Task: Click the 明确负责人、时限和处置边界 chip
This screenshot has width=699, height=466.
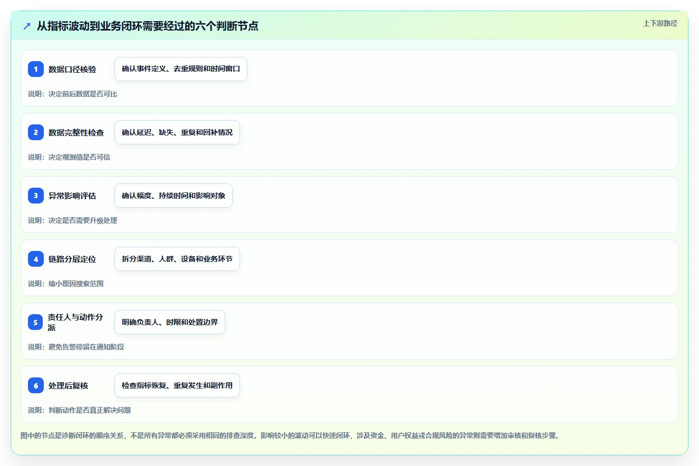Action: point(170,322)
